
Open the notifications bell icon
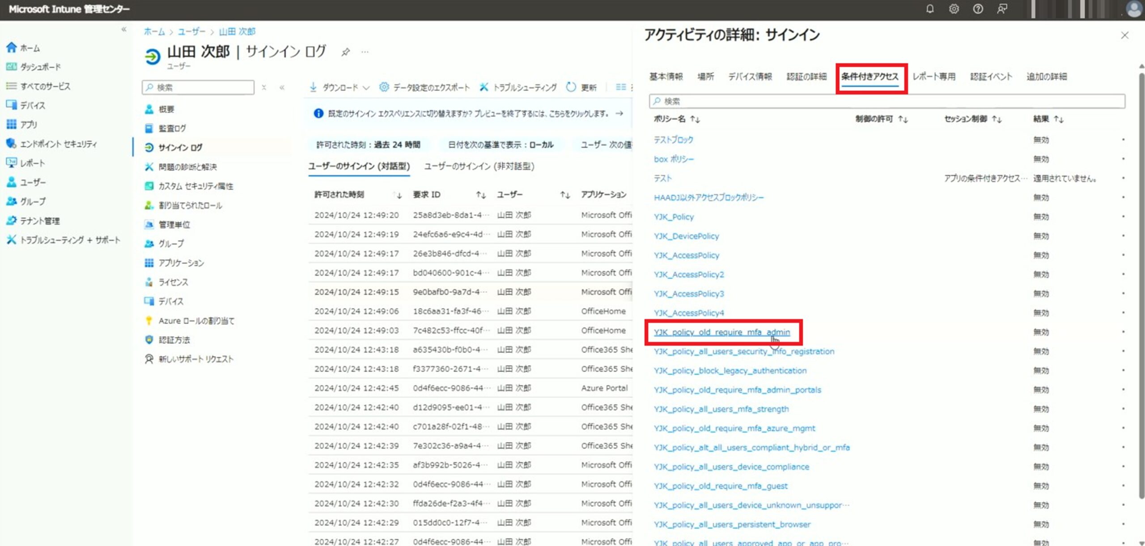(930, 8)
